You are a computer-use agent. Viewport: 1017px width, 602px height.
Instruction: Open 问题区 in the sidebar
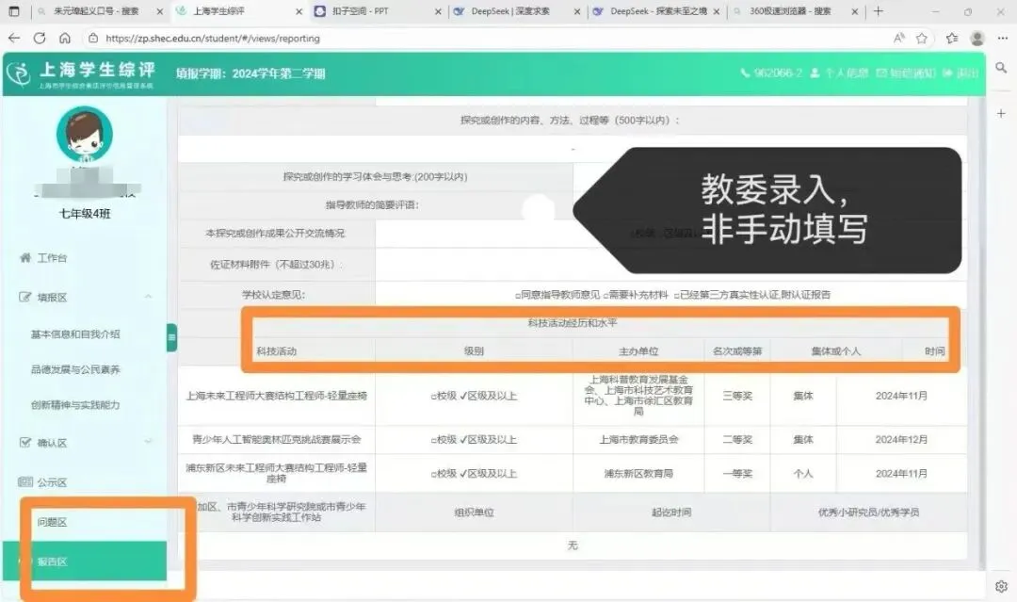52,522
